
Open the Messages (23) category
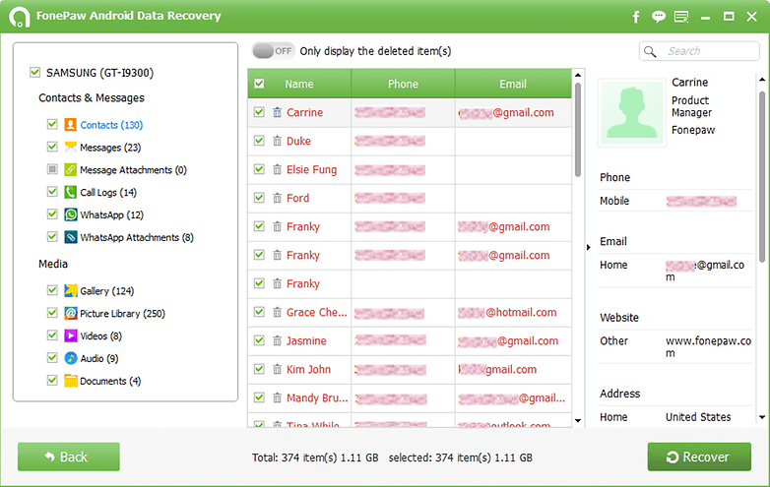coord(110,148)
